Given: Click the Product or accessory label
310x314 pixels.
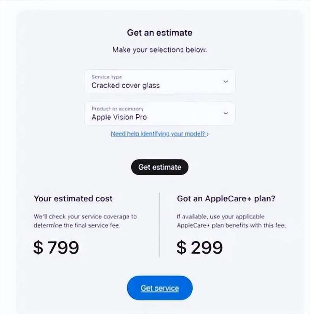Looking at the screenshot, I should pos(117,109).
